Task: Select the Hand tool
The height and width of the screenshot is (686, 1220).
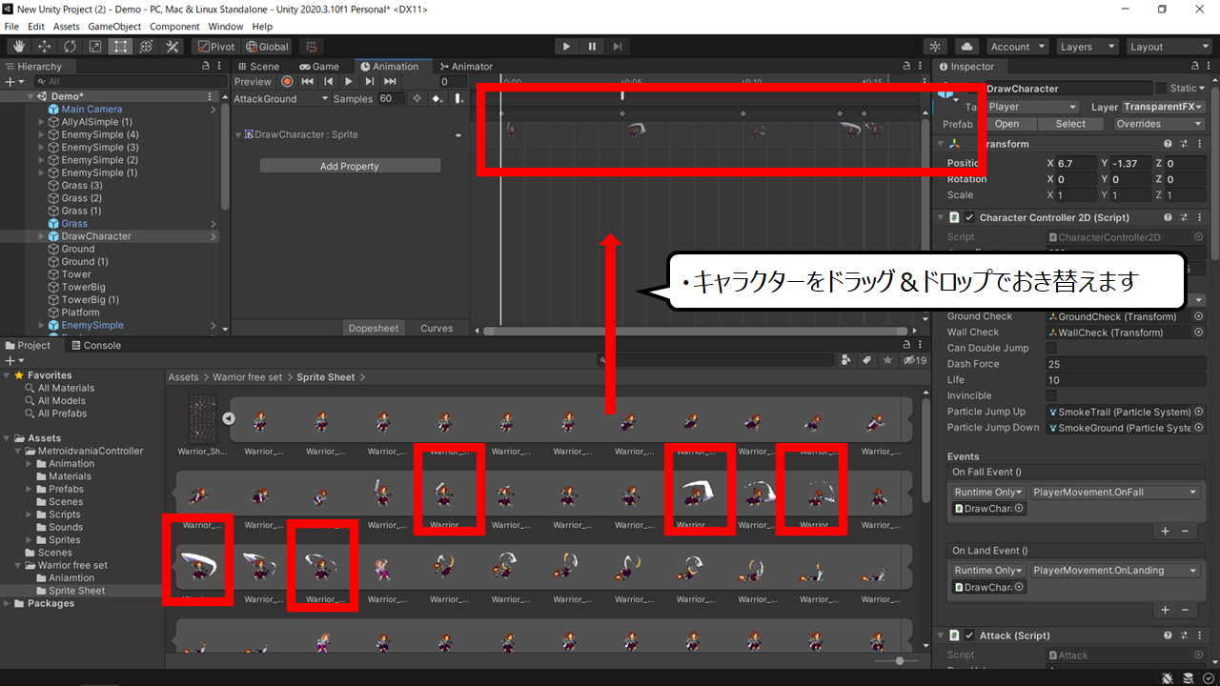Action: 18,47
